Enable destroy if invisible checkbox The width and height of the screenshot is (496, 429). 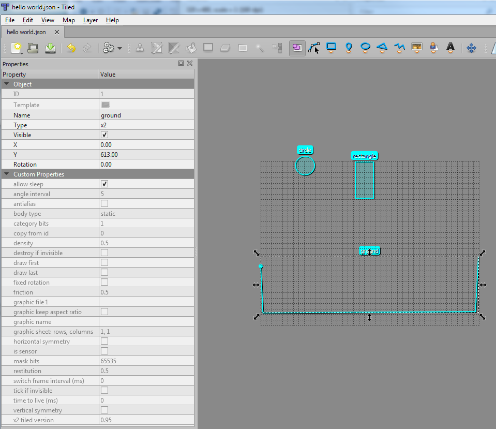pos(104,253)
